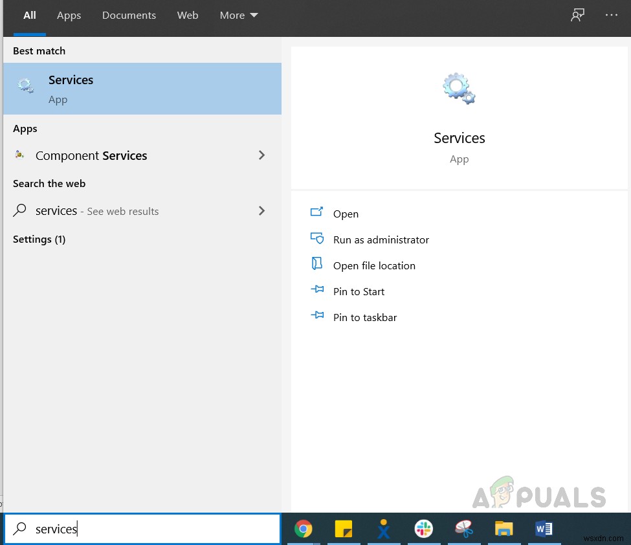Select Open file location
This screenshot has width=631, height=545.
point(374,265)
